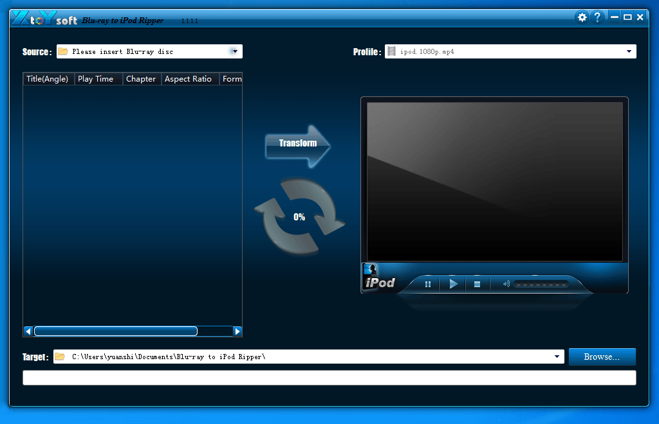
Task: Expand the Source disc dropdown
Action: point(235,51)
